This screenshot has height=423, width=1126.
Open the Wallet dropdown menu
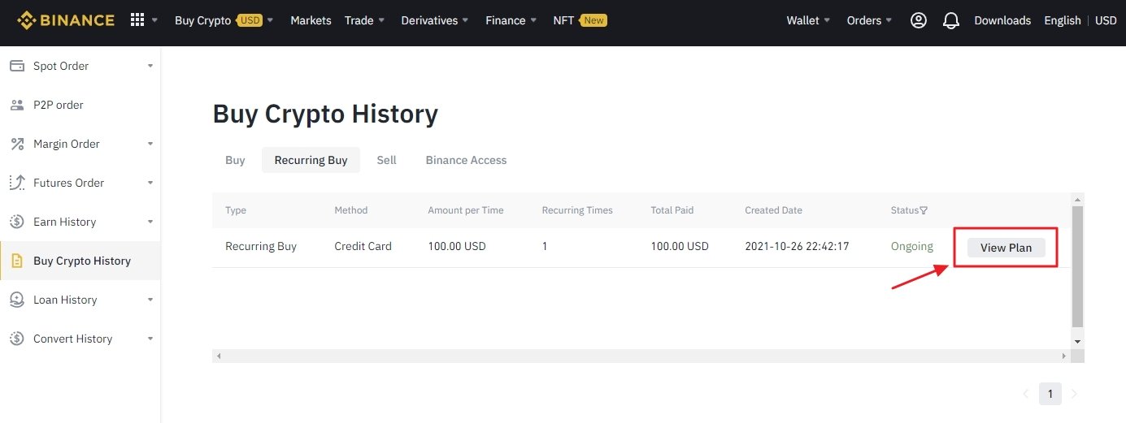[808, 20]
